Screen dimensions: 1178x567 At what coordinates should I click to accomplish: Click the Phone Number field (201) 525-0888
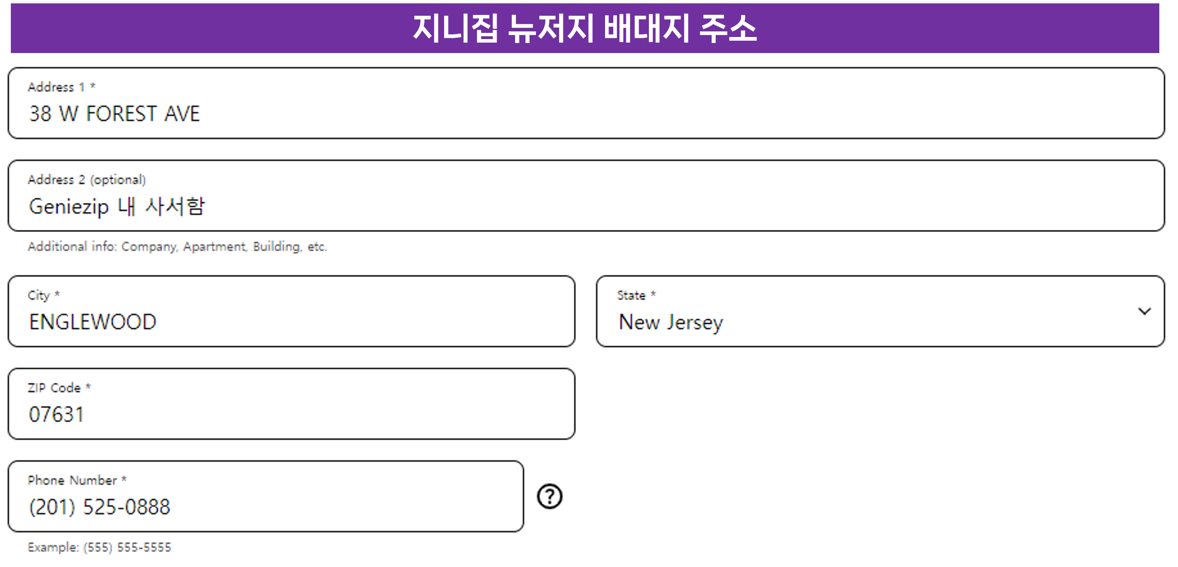(x=266, y=496)
